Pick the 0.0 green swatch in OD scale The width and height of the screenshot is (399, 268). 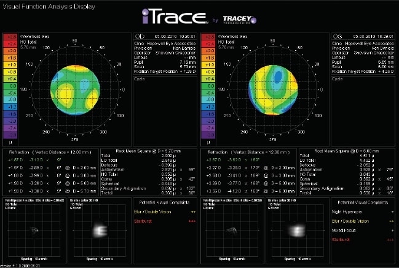[x=10, y=86]
